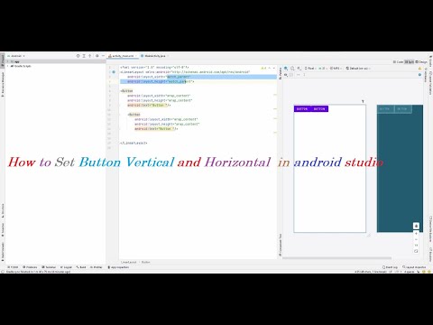Switch editor to Code view mode
433x325 pixels.
point(398,61)
